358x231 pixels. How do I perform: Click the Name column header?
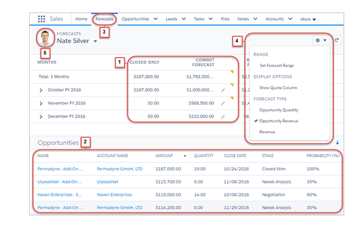coord(43,156)
